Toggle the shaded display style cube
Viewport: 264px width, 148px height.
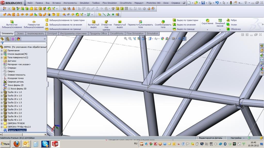point(149,39)
